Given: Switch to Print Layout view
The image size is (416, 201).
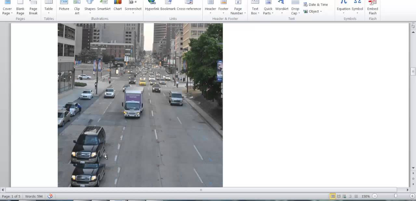Looking at the screenshot, I should tap(333, 196).
